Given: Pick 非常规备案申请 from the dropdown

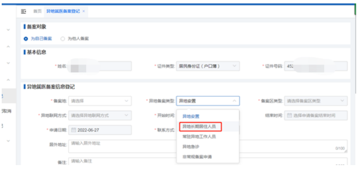Looking at the screenshot, I should (x=197, y=157).
